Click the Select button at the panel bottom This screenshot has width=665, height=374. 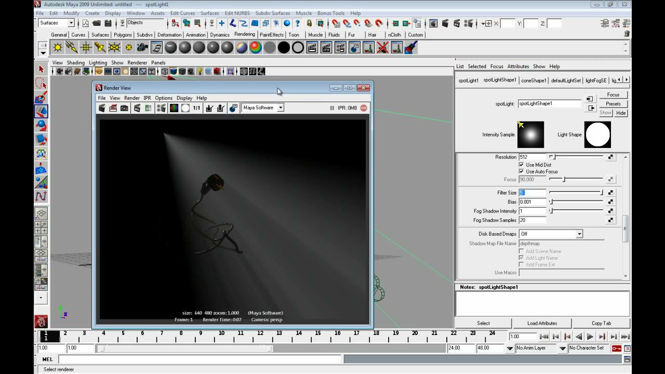(483, 323)
